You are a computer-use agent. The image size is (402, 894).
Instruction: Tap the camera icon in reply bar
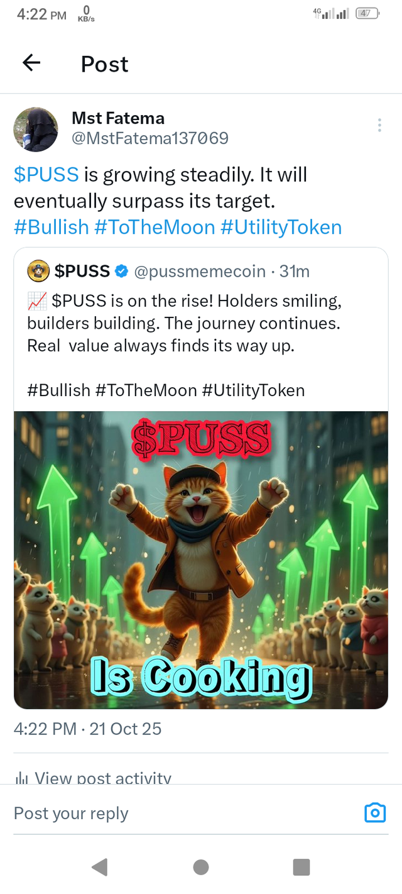tap(375, 812)
